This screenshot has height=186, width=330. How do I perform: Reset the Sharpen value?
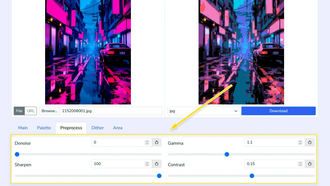coord(157,164)
